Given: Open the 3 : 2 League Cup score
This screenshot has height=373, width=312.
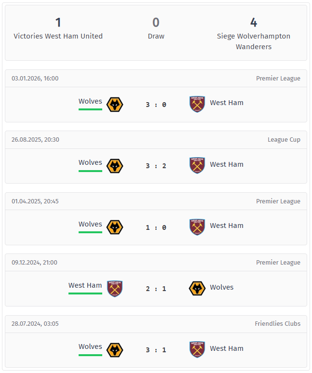Looking at the screenshot, I should 156,166.
